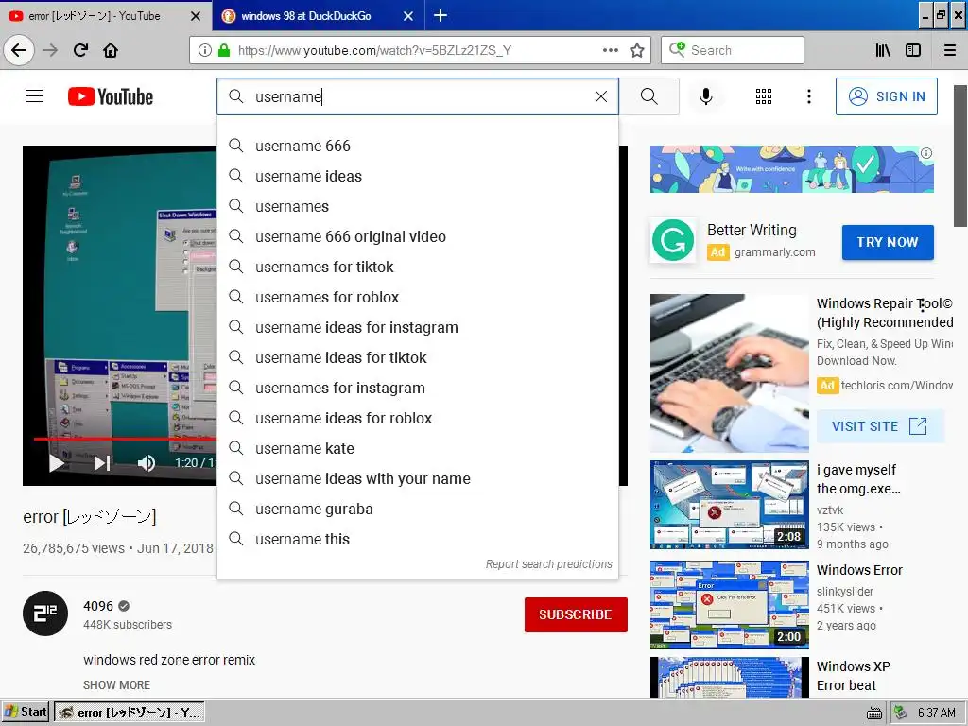This screenshot has height=726, width=968.
Task: Click the YouTube logo
Action: (x=111, y=96)
